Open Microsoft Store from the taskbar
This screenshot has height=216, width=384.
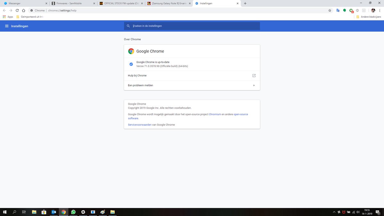(44, 212)
